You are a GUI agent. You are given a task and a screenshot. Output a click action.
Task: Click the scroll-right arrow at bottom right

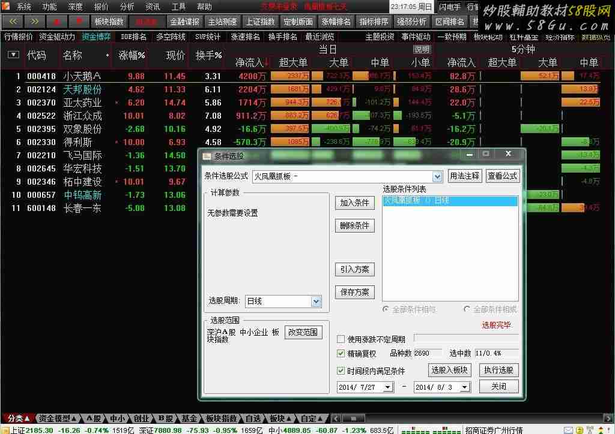click(x=608, y=418)
